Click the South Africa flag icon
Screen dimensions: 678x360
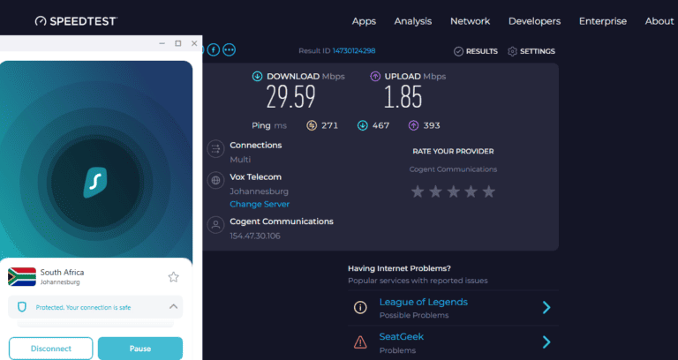pyautogui.click(x=21, y=277)
